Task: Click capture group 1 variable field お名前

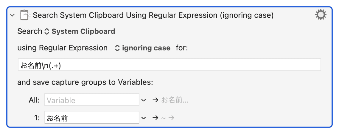Action: tap(91, 118)
